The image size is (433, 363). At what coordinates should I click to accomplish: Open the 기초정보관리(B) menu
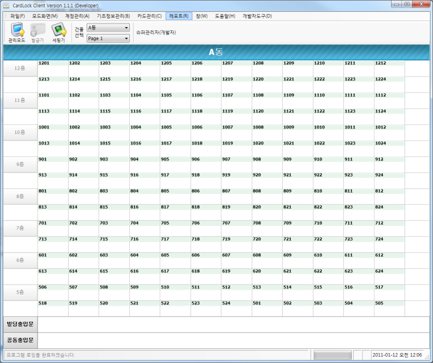[113, 16]
